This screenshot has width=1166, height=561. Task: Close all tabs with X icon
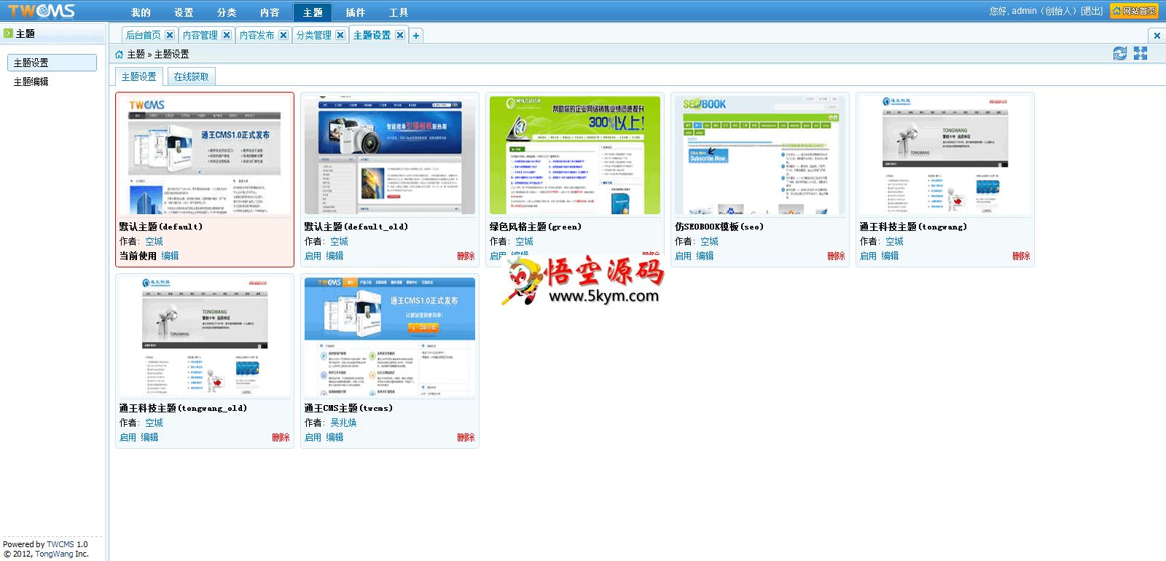(1157, 35)
